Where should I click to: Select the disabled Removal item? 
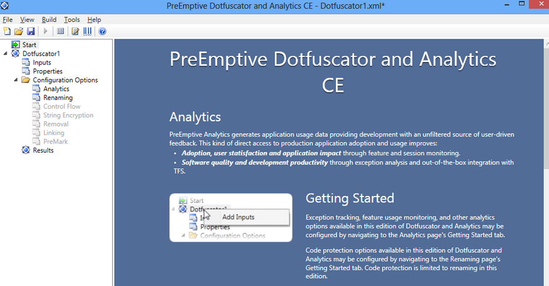click(56, 124)
